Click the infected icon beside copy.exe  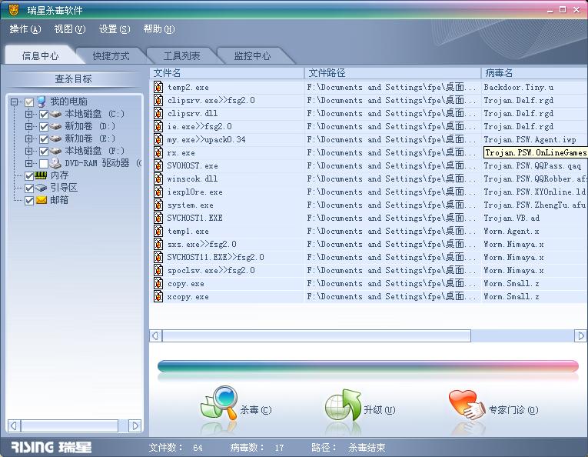coord(158,283)
